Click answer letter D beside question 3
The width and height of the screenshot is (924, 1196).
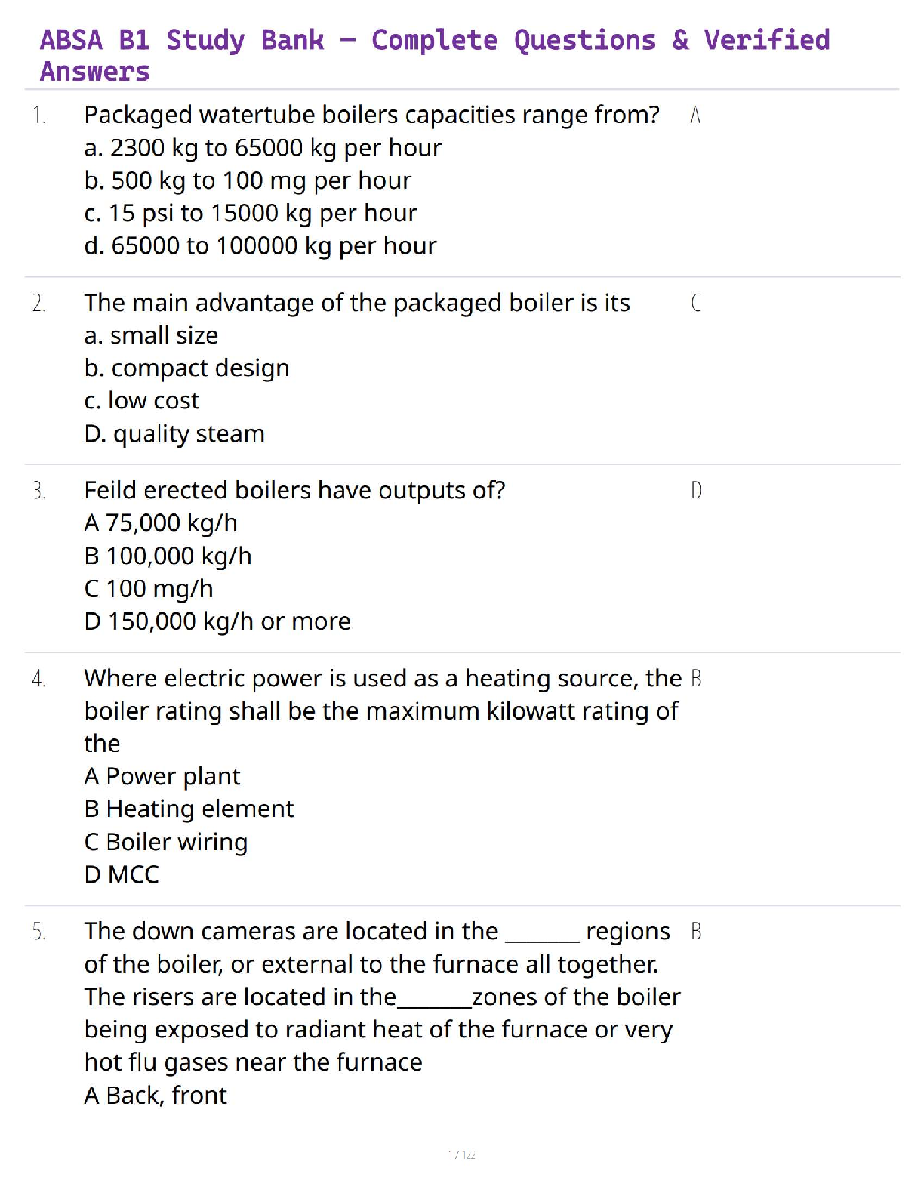695,491
